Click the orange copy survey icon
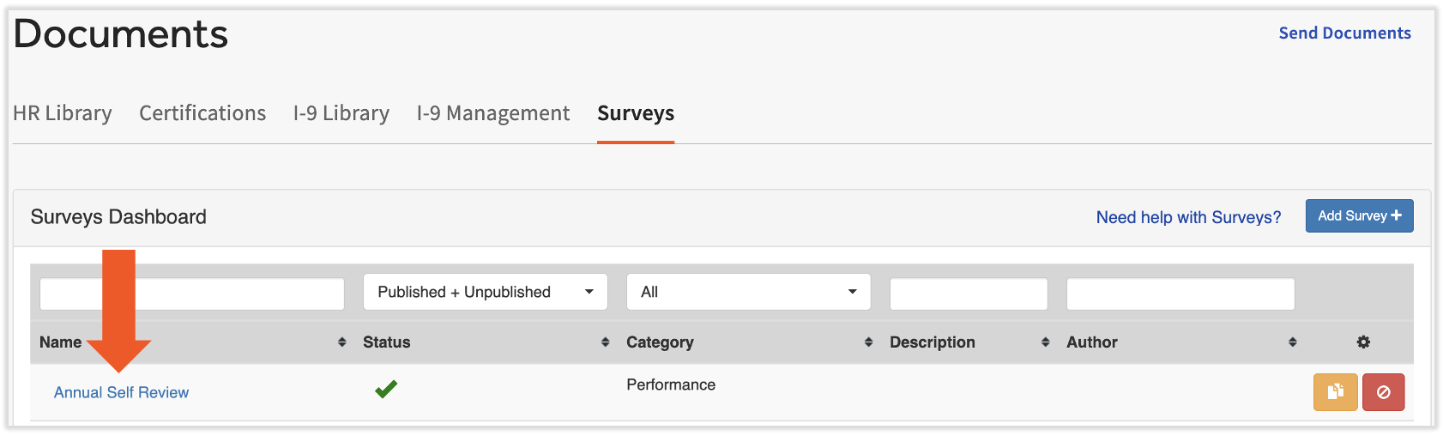1443x436 pixels. (x=1334, y=392)
